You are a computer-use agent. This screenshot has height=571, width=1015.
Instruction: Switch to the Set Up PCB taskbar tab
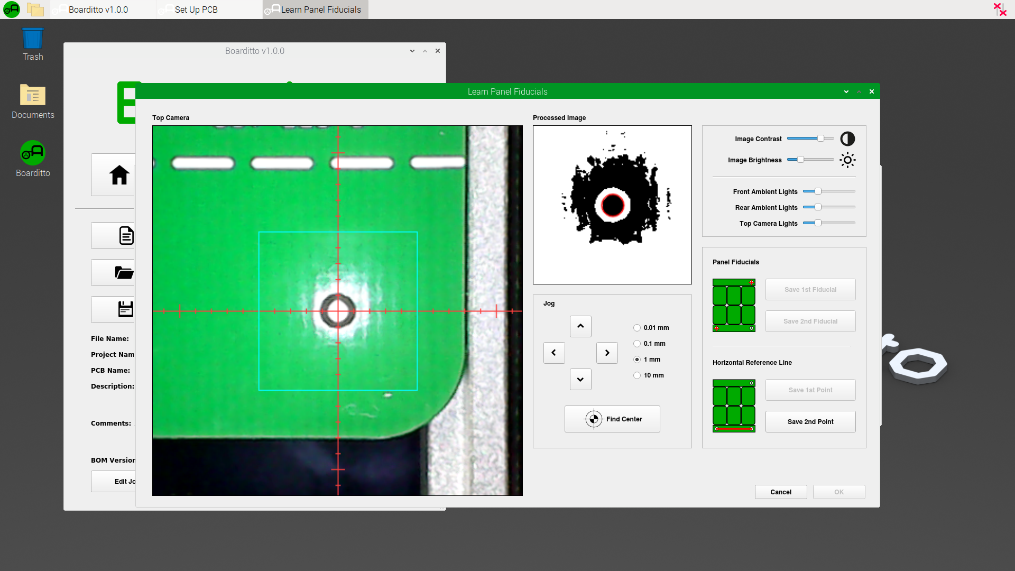click(196, 10)
